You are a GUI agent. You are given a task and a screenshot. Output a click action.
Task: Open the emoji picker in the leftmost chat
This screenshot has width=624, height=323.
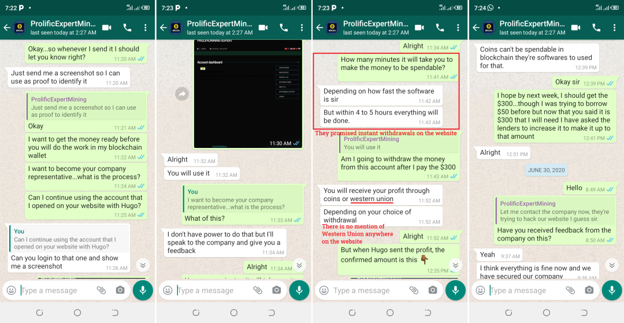(12, 291)
